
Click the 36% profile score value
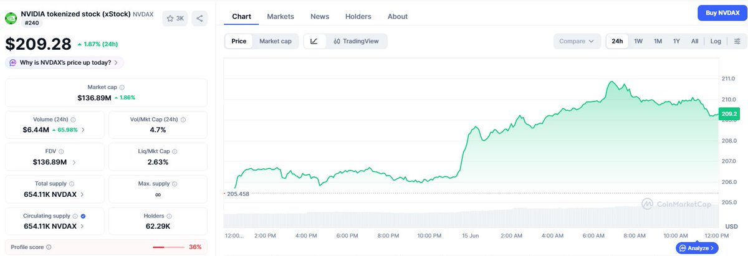(195, 247)
